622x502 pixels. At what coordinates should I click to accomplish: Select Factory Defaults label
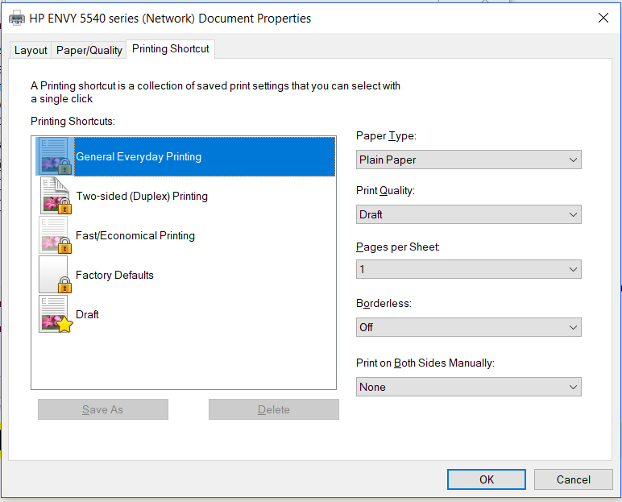pyautogui.click(x=114, y=275)
